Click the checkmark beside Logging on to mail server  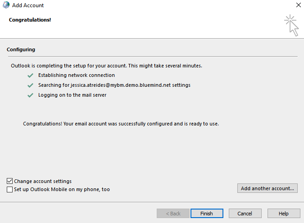coord(30,95)
